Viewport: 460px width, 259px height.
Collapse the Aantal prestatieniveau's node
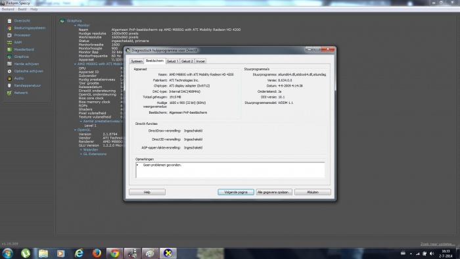(x=81, y=121)
